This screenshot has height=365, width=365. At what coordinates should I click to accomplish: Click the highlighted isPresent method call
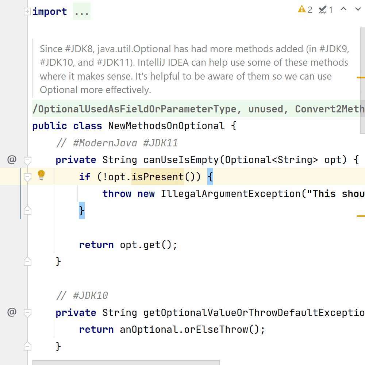coord(158,177)
